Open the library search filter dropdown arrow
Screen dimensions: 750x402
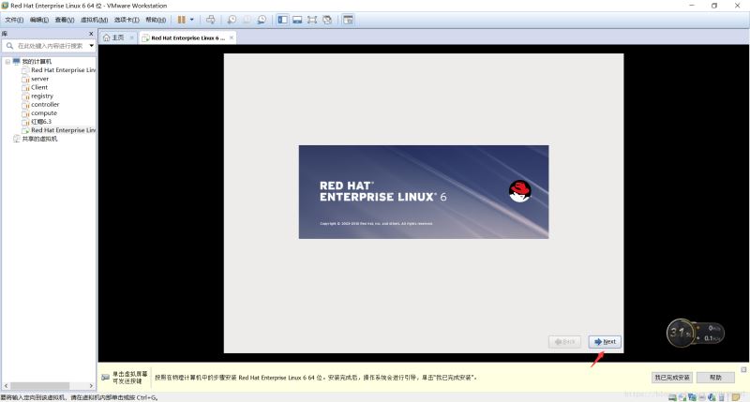(91, 46)
